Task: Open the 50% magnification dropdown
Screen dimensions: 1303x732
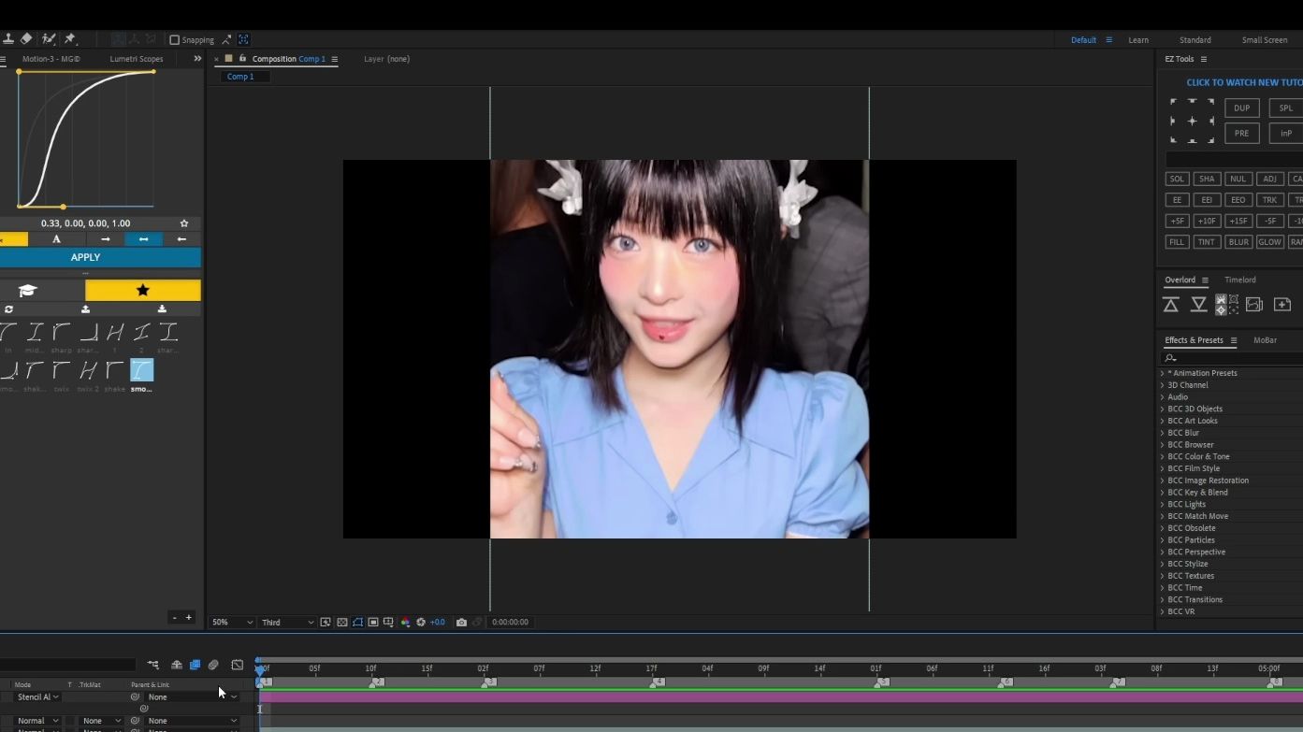Action: (232, 623)
